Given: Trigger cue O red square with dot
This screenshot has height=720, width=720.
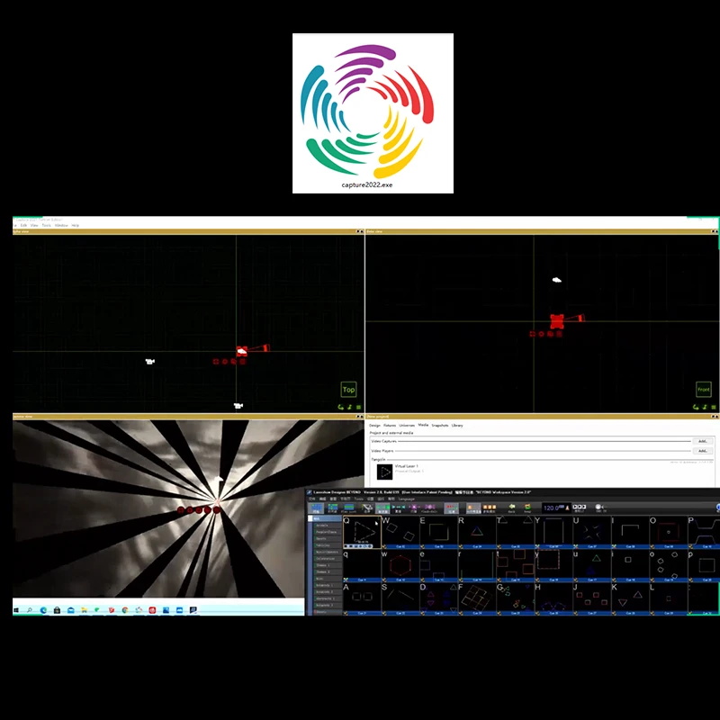Looking at the screenshot, I should pos(668,531).
